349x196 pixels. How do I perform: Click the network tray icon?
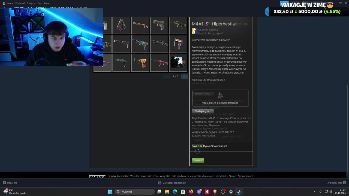[x=326, y=192]
